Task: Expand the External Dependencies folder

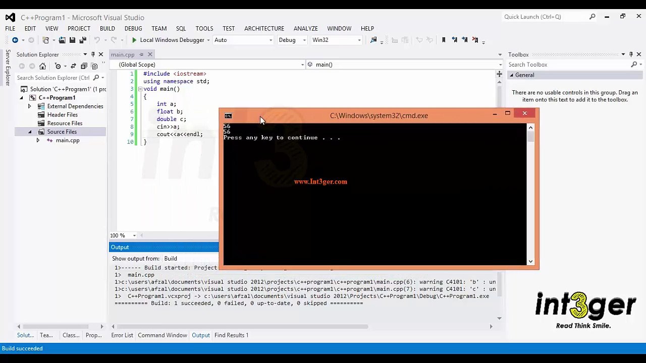Action: pos(29,106)
